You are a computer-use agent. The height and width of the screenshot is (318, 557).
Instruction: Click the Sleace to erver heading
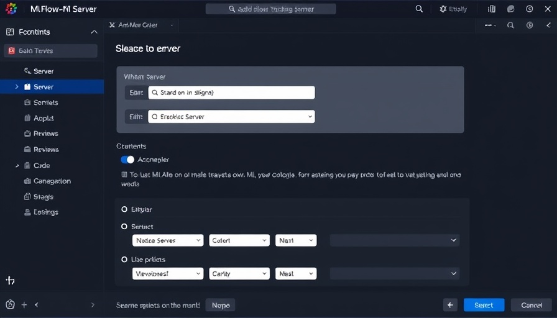coord(148,48)
